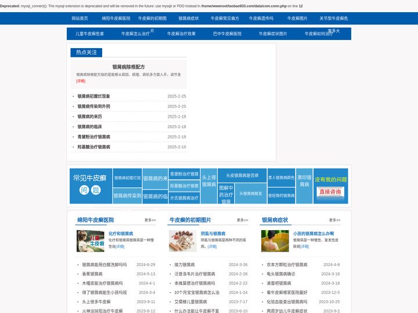Open article 看牛皮癣哪家医院最好
Screen dimensions: 418x313
pyautogui.click(x=287, y=293)
